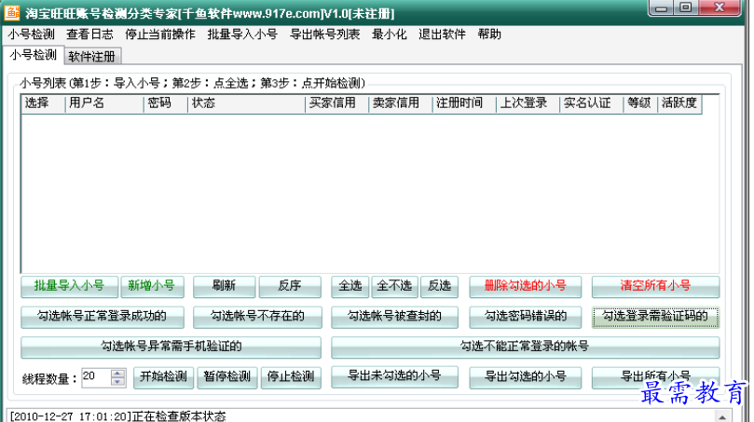This screenshot has height=422, width=754.
Task: Click 勾选帐号不存在的 button
Action: 257,318
